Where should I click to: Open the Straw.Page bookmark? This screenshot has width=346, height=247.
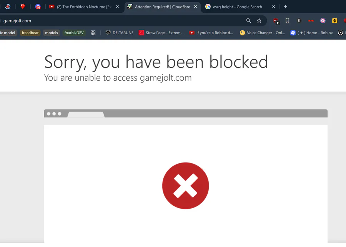161,33
